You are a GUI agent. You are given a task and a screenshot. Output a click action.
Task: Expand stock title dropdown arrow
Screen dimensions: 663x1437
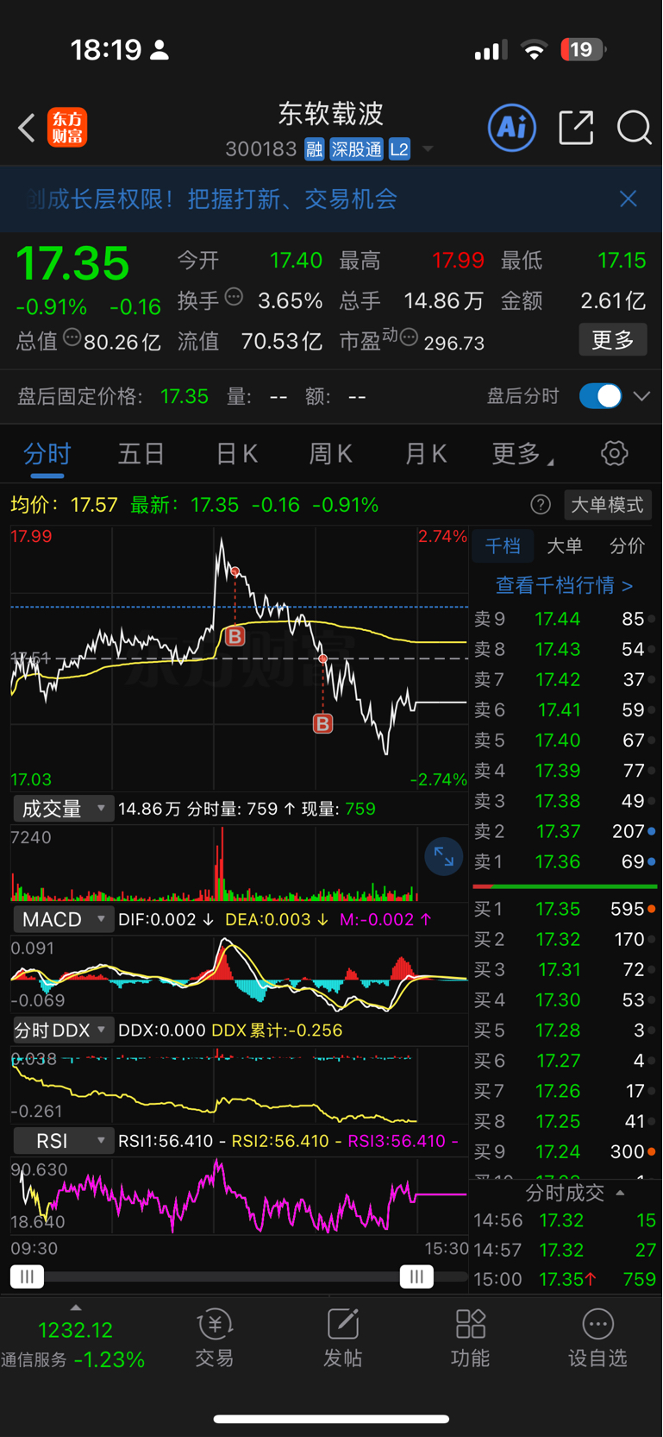(x=428, y=149)
